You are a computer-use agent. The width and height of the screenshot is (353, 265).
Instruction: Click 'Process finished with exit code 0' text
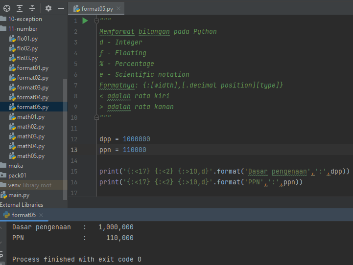(x=77, y=260)
